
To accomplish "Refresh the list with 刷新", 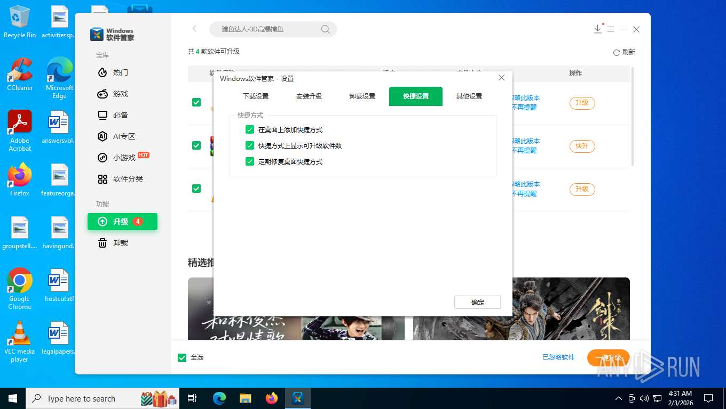I will coord(624,52).
